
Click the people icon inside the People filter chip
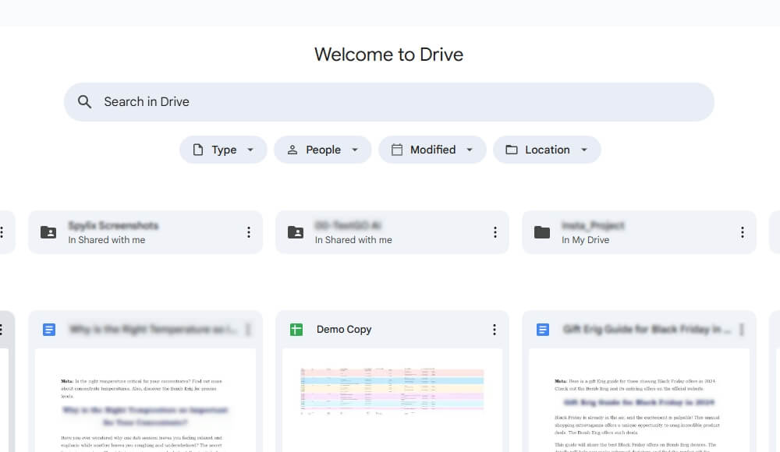pyautogui.click(x=292, y=150)
